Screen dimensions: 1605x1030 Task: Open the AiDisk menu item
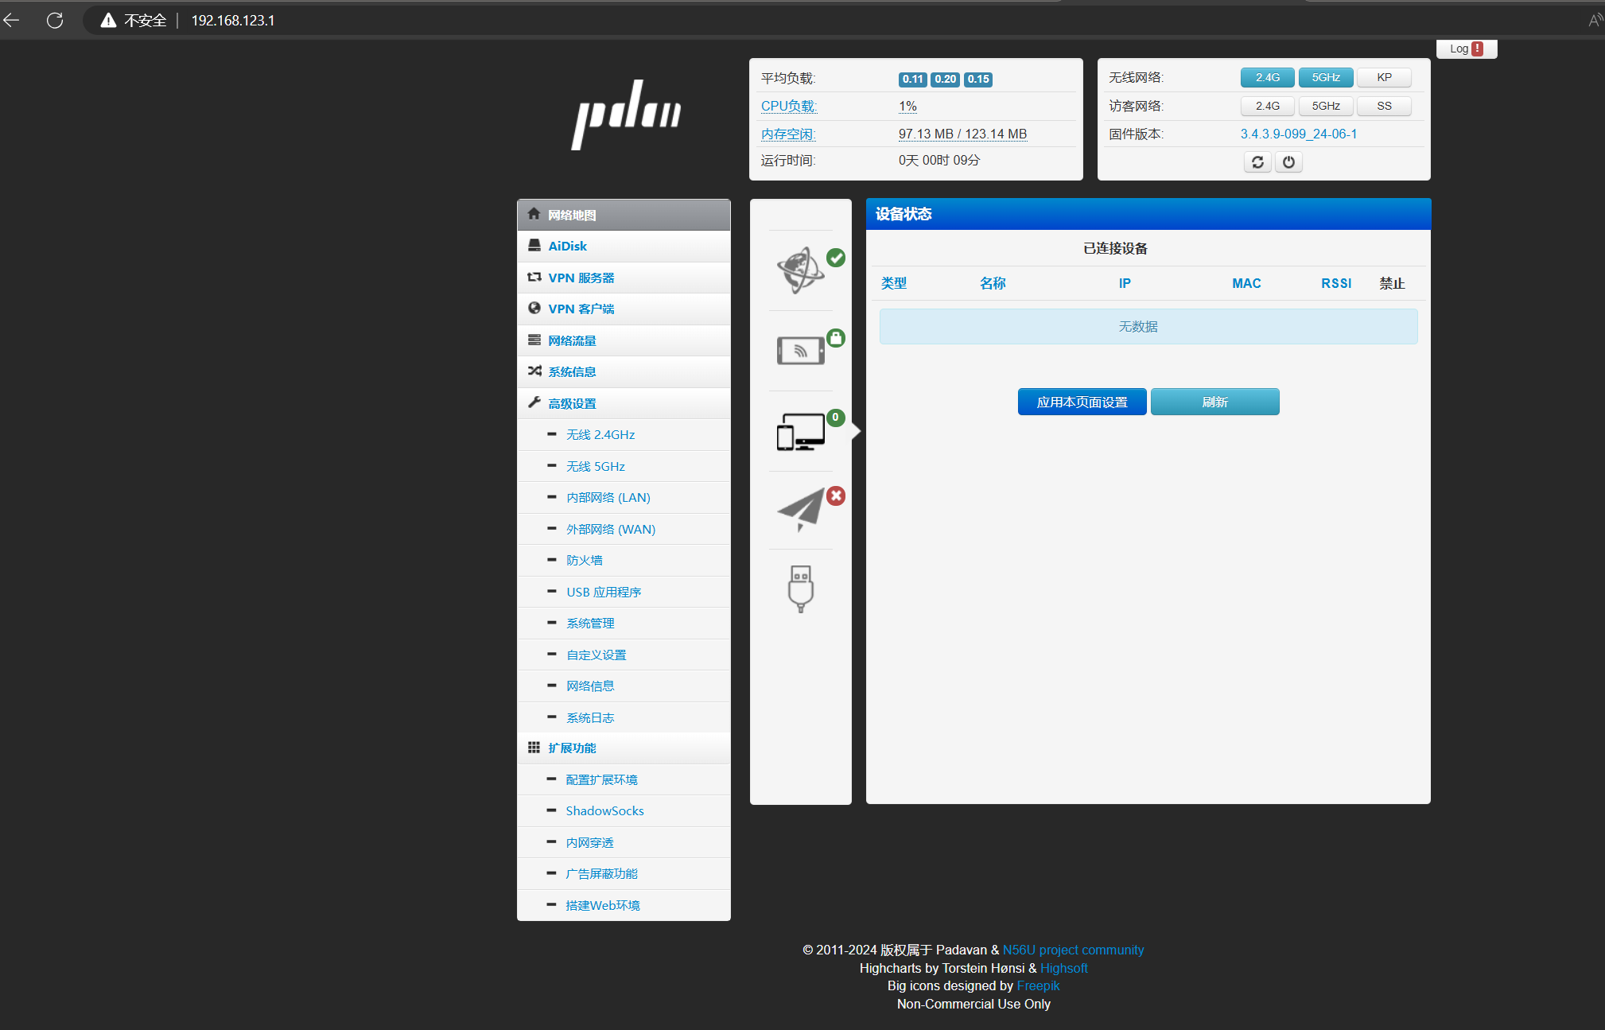(x=567, y=246)
